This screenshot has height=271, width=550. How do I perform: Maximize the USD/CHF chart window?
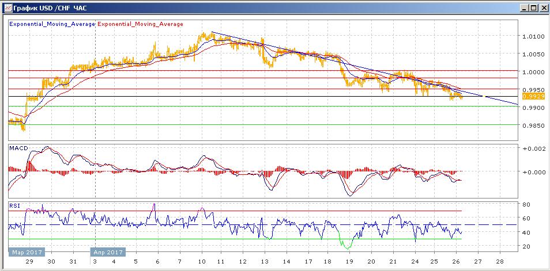pos(533,8)
